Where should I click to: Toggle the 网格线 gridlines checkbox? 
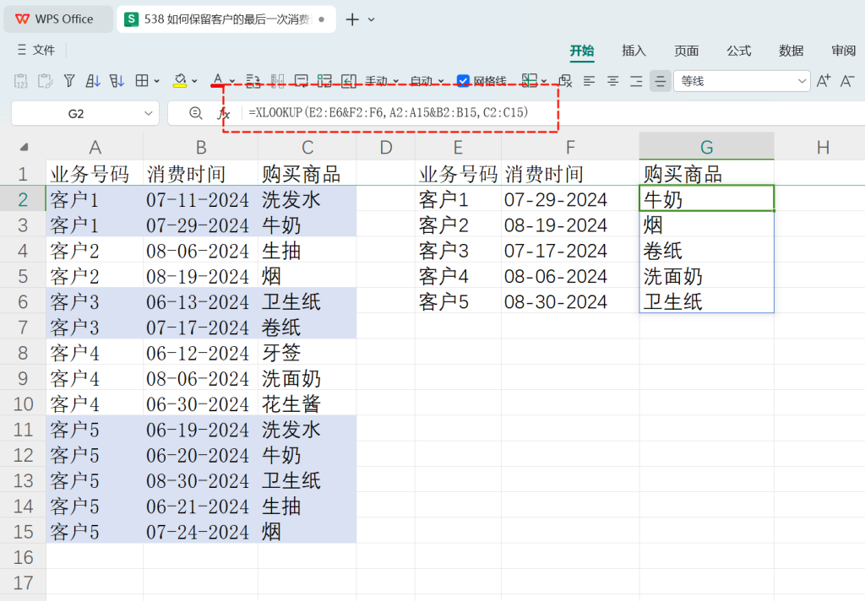point(463,81)
